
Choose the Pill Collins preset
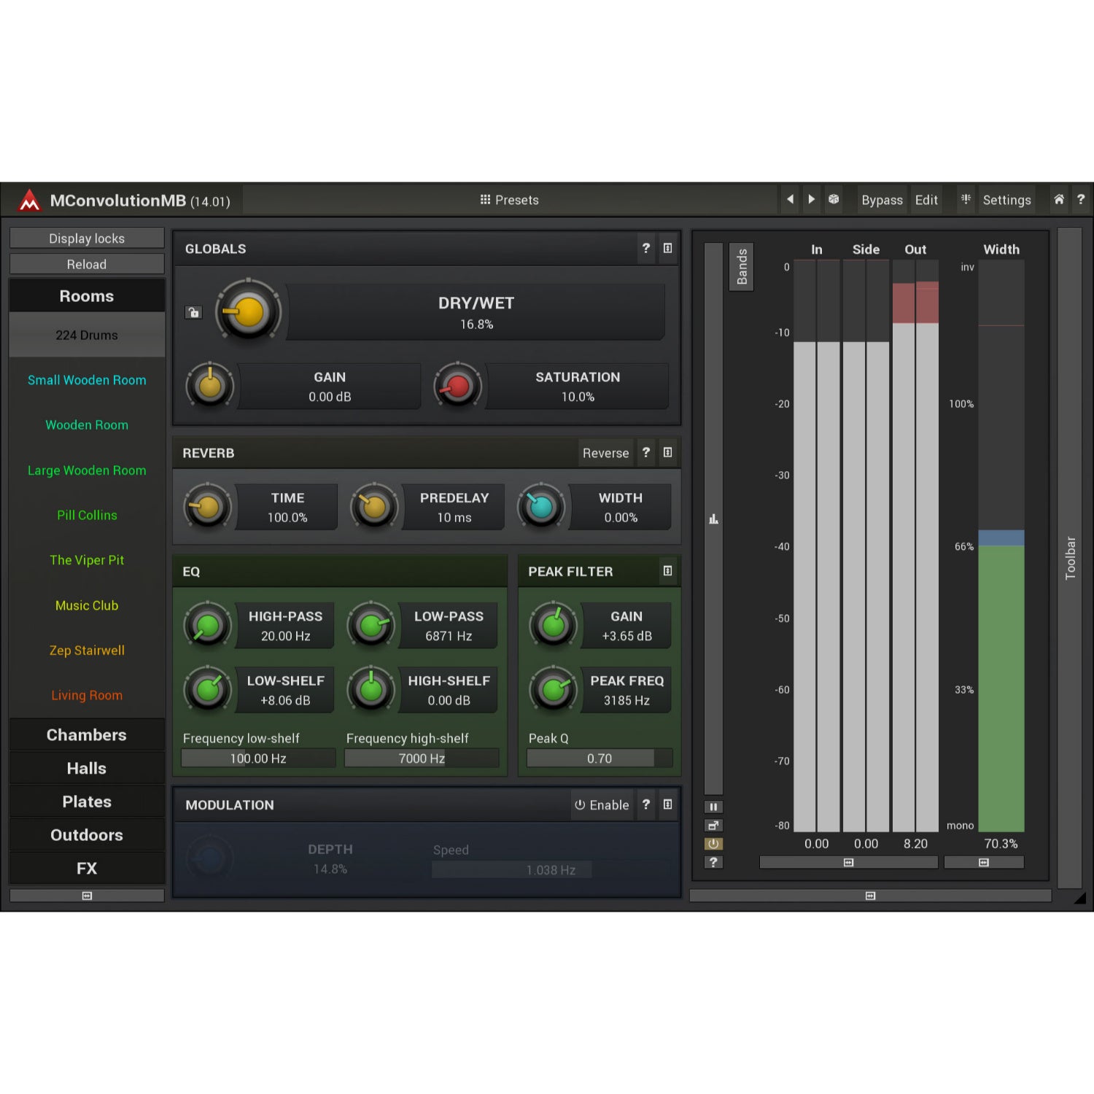coord(87,515)
